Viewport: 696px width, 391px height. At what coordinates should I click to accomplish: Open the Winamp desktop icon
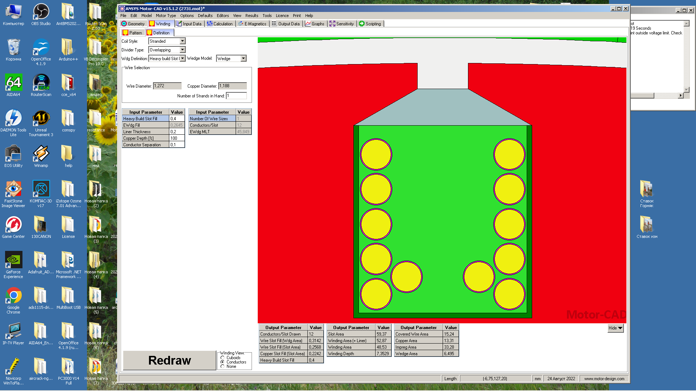[x=41, y=157]
